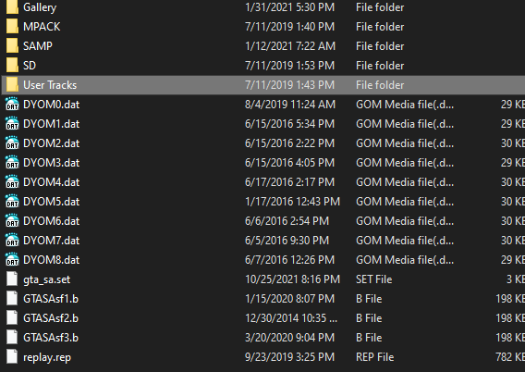The image size is (525, 372).
Task: Click the GTASAsf1.b save file name
Action: click(x=51, y=299)
